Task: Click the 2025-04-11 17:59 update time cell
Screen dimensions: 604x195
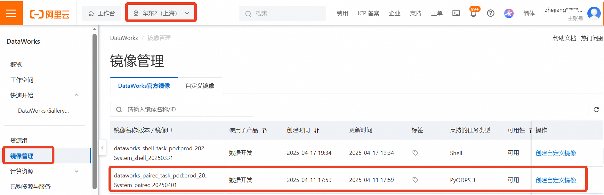Action: point(372,180)
